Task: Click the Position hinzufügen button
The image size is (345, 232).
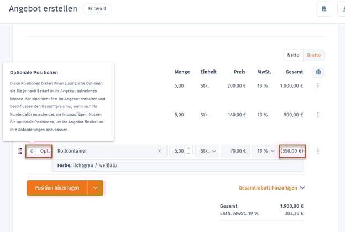Action: [x=57, y=188]
